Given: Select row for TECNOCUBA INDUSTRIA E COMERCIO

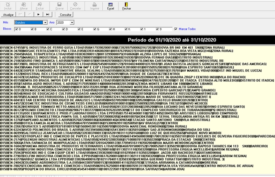Looking at the screenshot, I should [x=127, y=166].
